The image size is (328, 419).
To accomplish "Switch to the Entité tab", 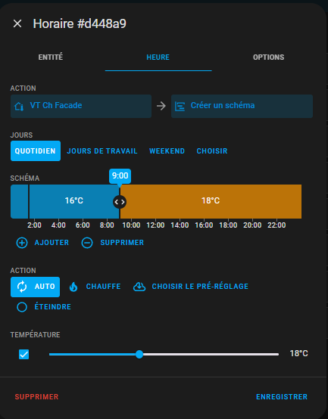I will [x=51, y=57].
